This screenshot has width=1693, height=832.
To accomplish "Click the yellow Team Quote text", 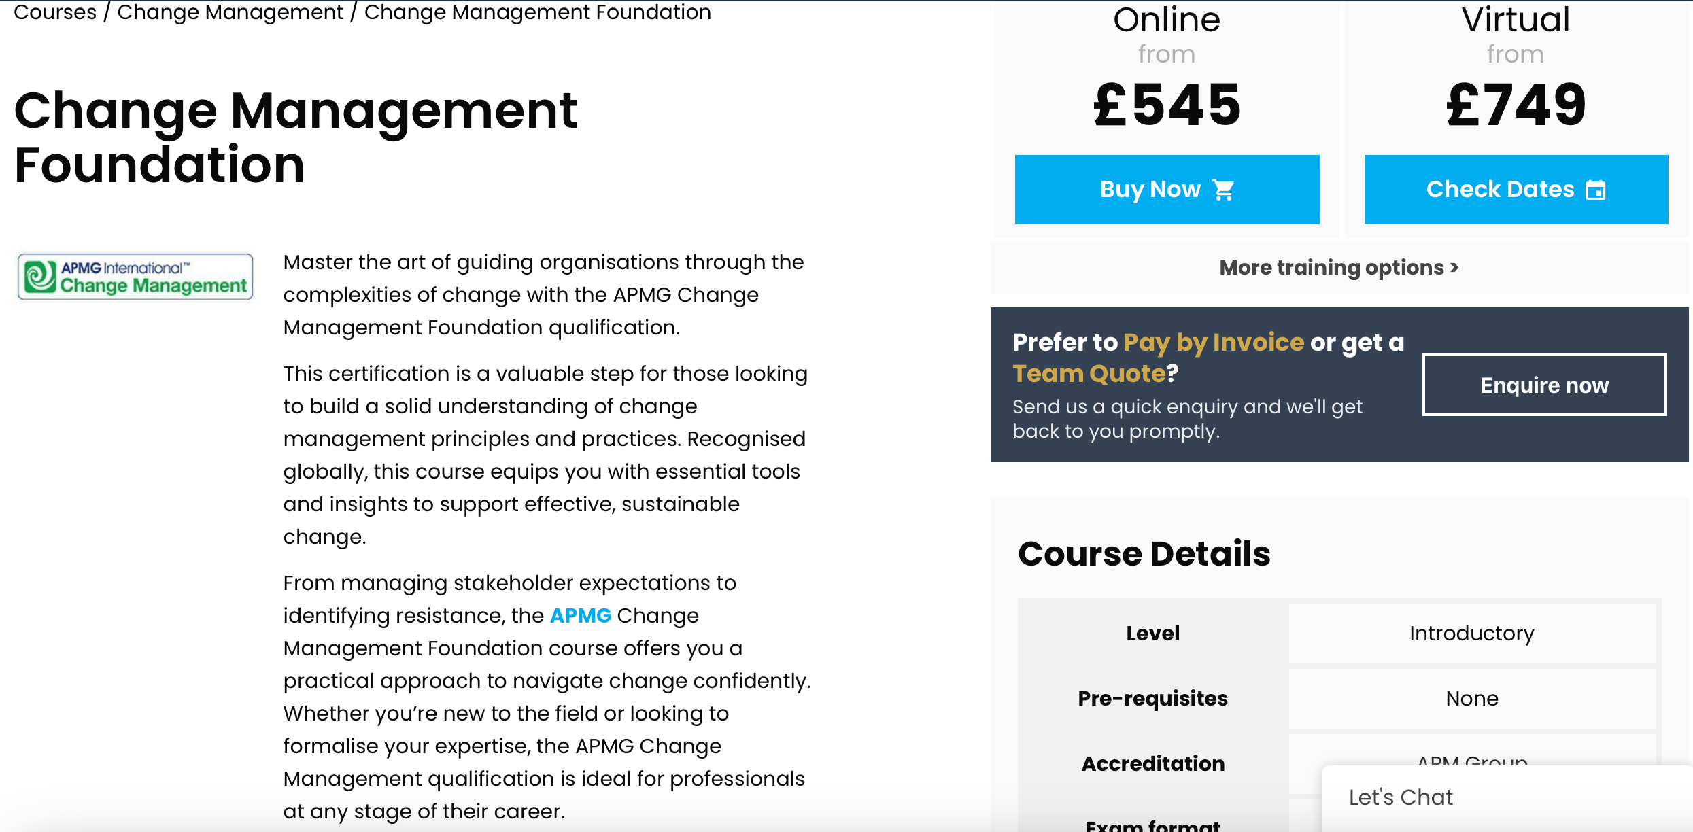I will [x=1089, y=373].
